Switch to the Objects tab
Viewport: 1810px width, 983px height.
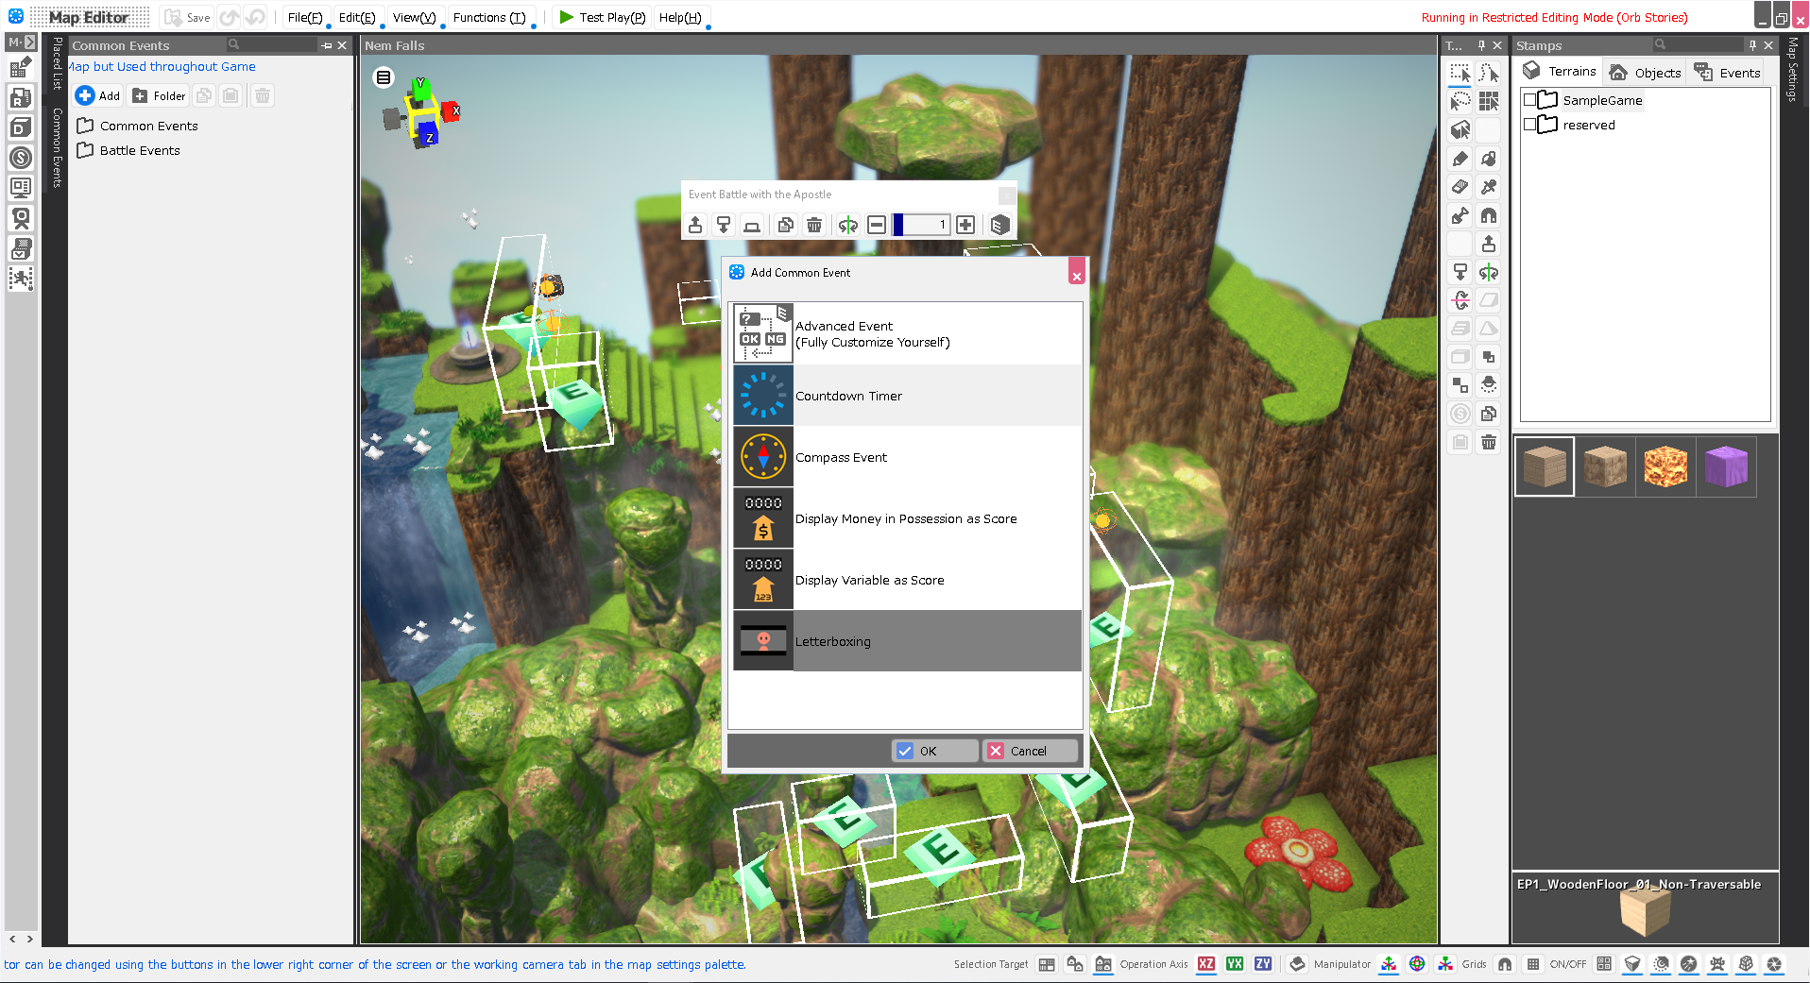click(x=1646, y=73)
